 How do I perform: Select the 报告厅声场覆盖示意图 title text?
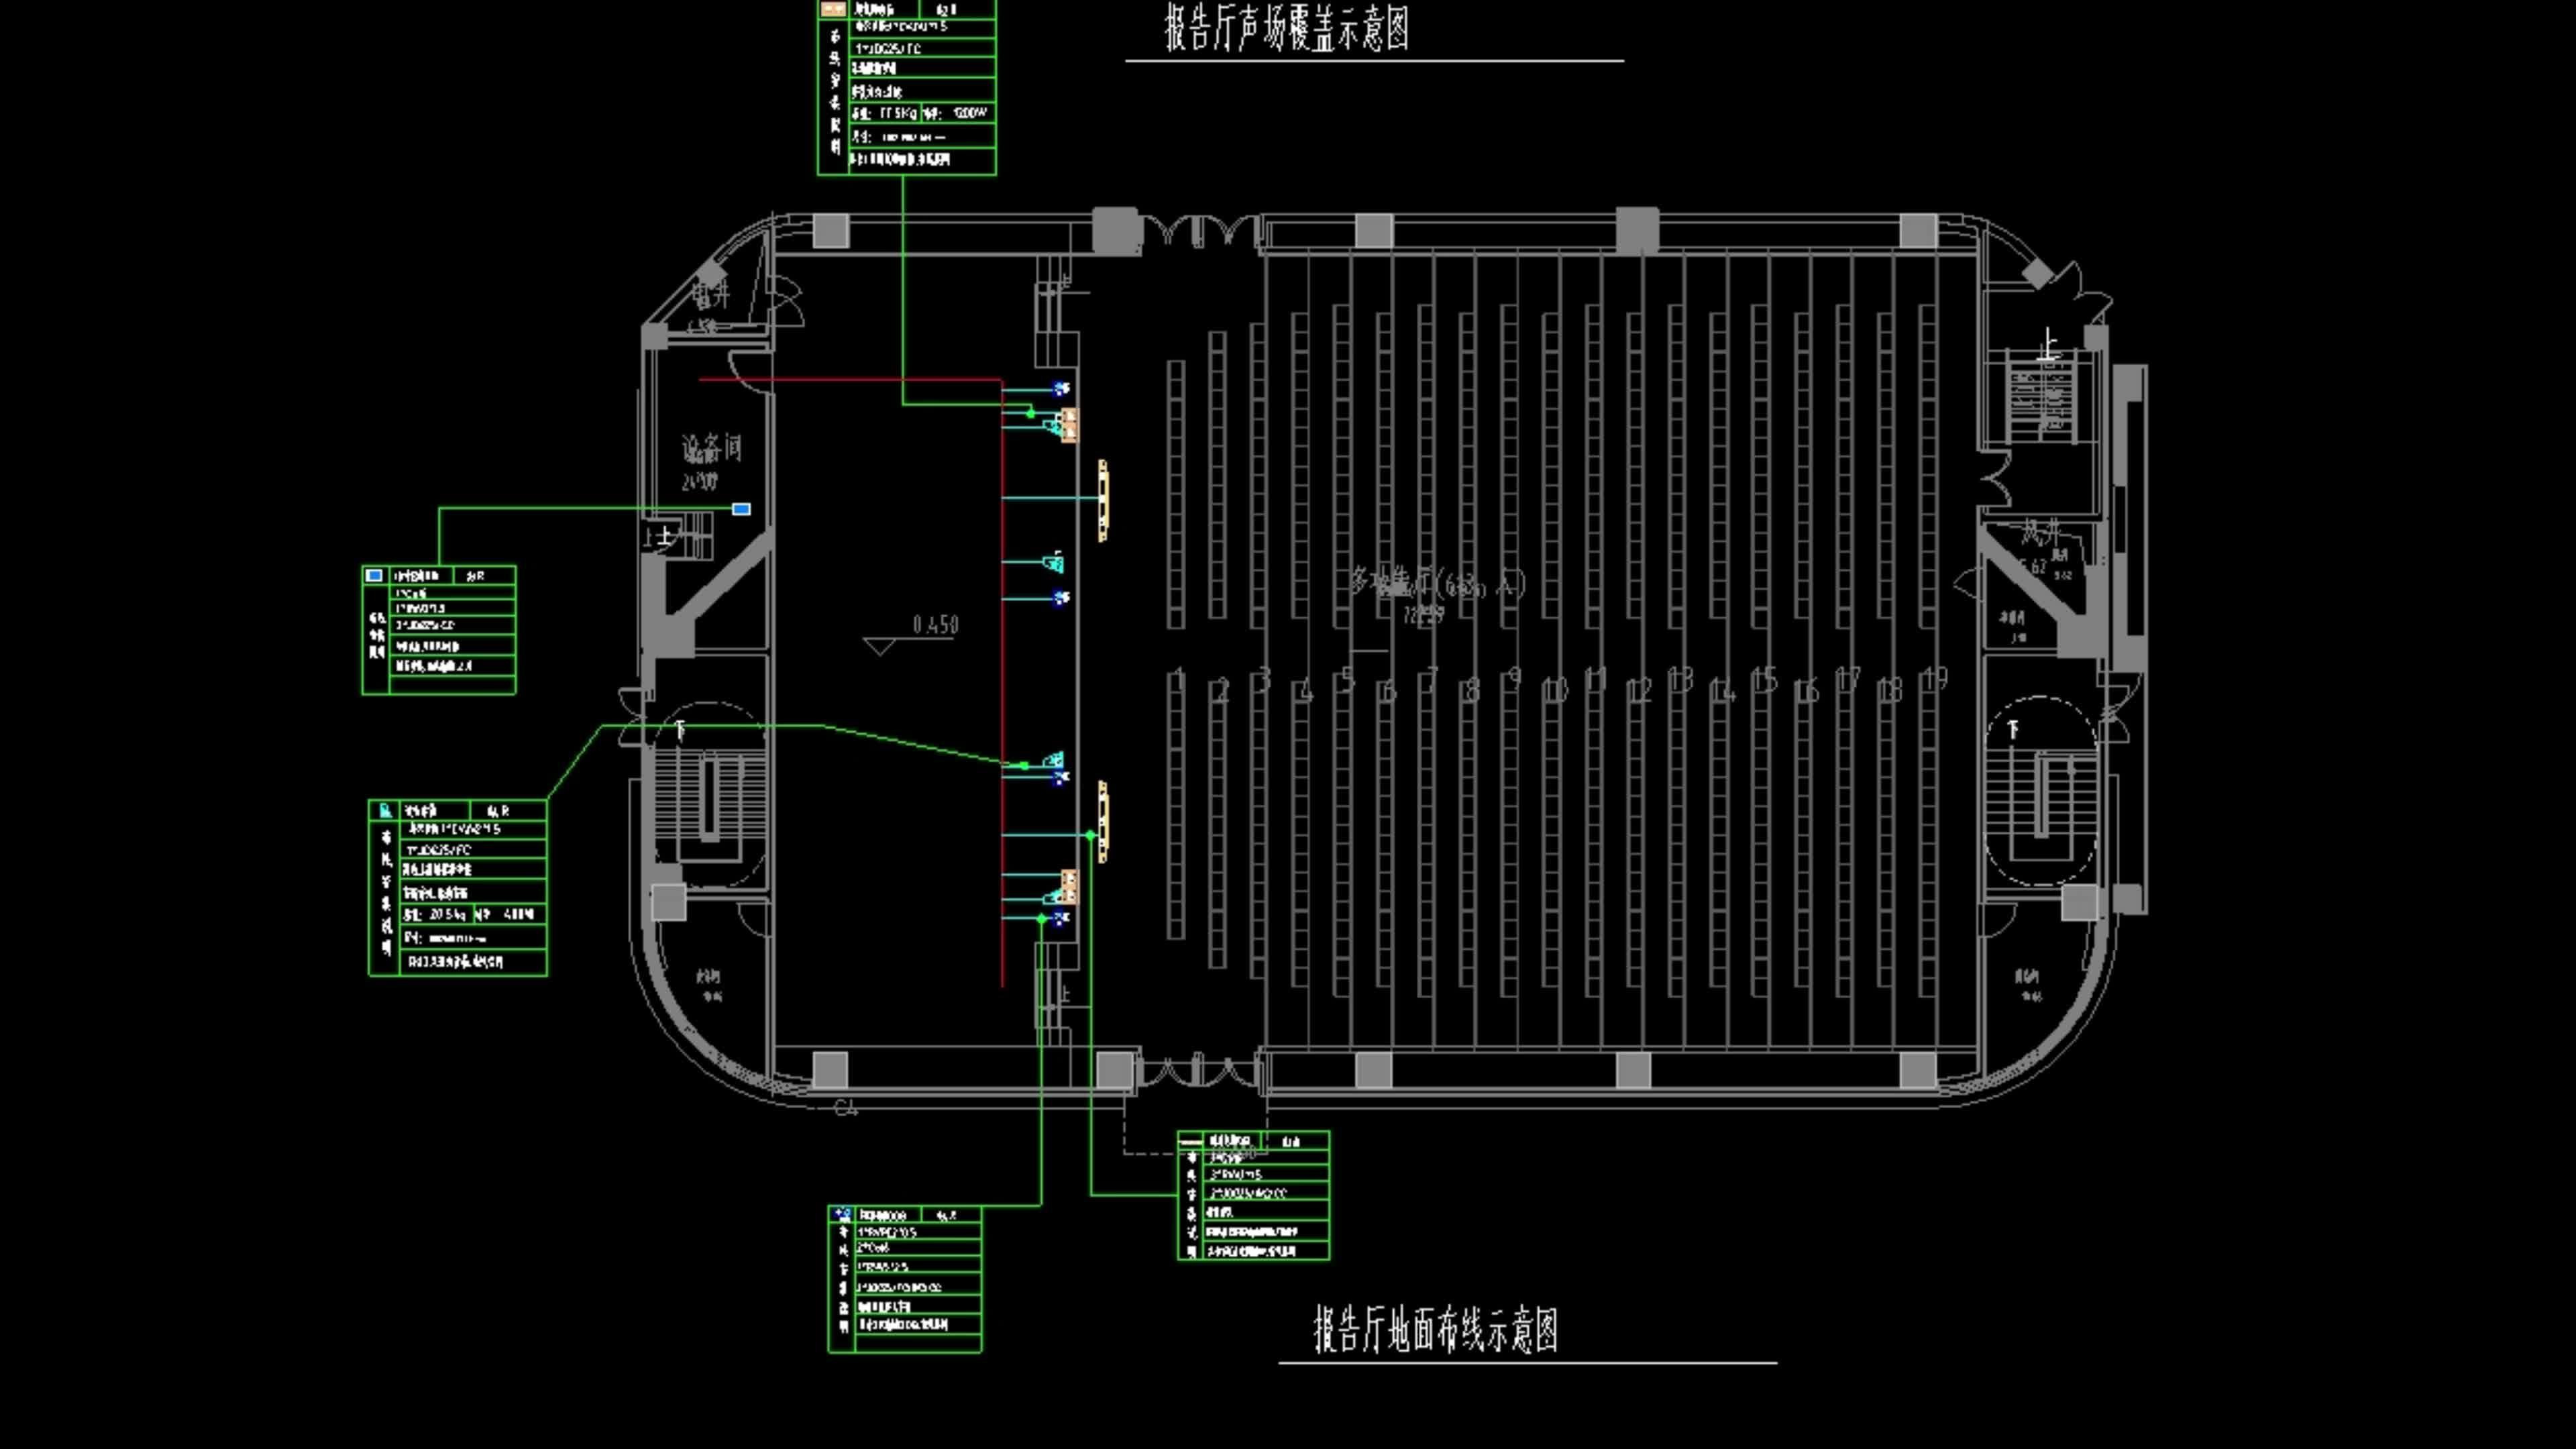1287,28
